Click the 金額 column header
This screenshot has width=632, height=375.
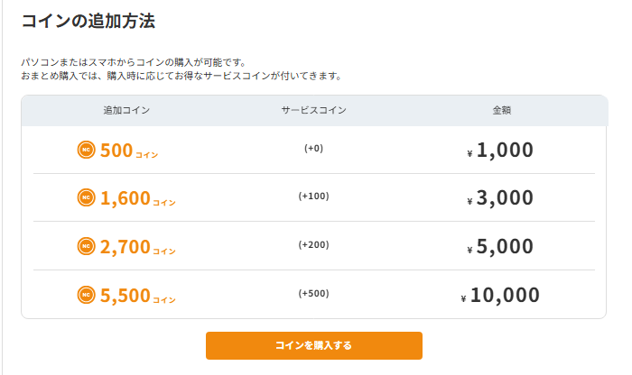502,110
